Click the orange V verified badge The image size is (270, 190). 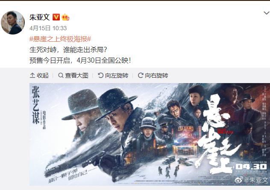click(56, 17)
